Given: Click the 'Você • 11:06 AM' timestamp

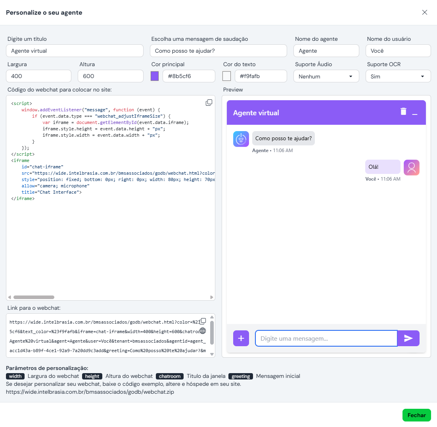Looking at the screenshot, I should tap(383, 179).
